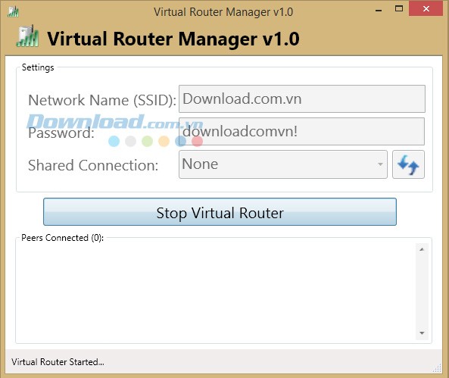
Task: Click the peers list scroll down arrow
Action: (422, 333)
